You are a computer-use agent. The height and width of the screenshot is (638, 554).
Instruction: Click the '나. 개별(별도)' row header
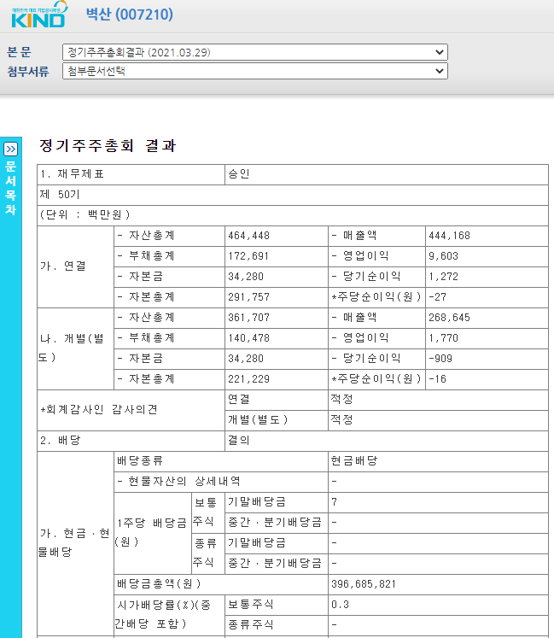(75, 348)
